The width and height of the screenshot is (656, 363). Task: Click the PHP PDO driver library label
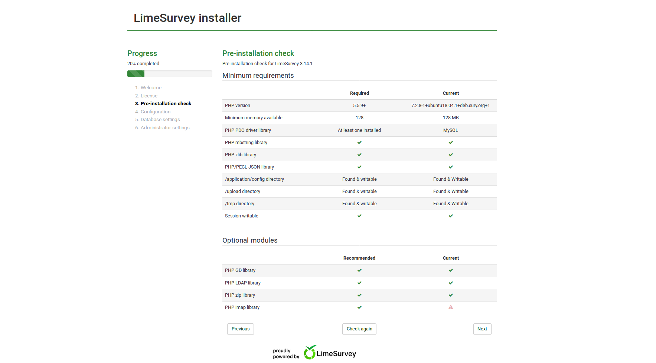pos(248,130)
